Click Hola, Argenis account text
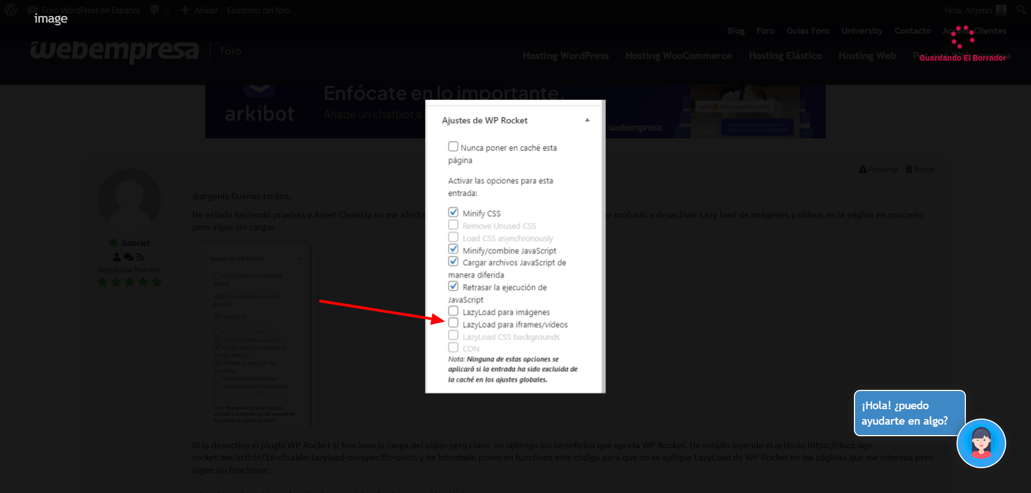 [968, 10]
